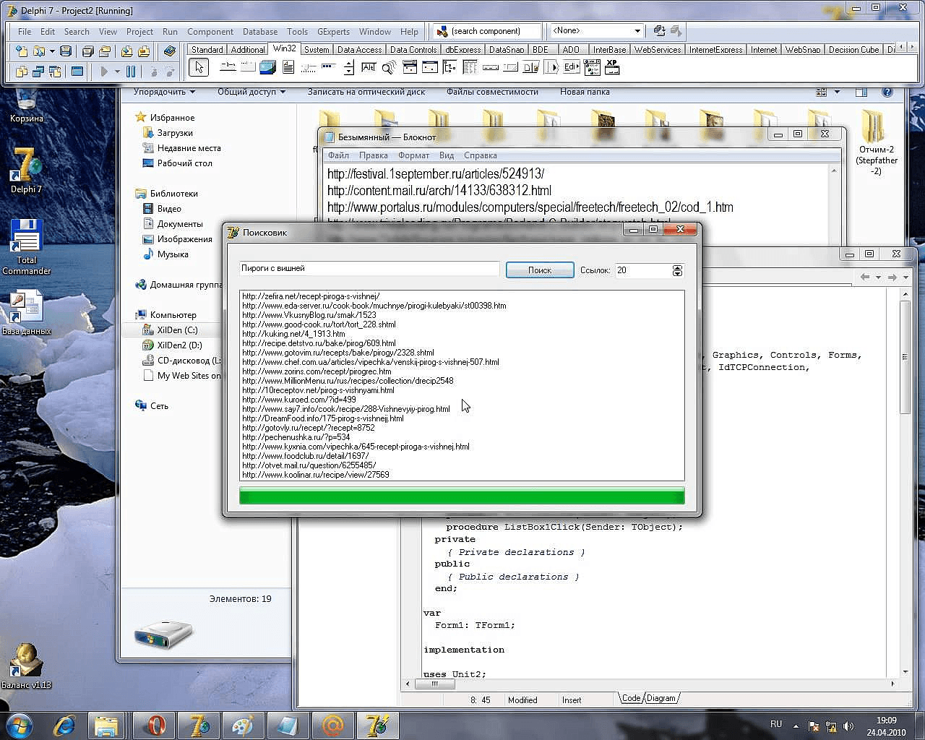Open the Упорядочить dropdown in Explorer
Image resolution: width=925 pixels, height=740 pixels.
[164, 92]
